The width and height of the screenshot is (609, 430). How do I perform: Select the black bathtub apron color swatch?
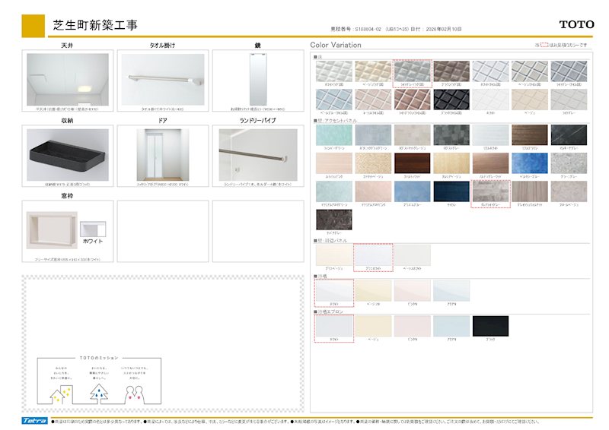[490, 326]
